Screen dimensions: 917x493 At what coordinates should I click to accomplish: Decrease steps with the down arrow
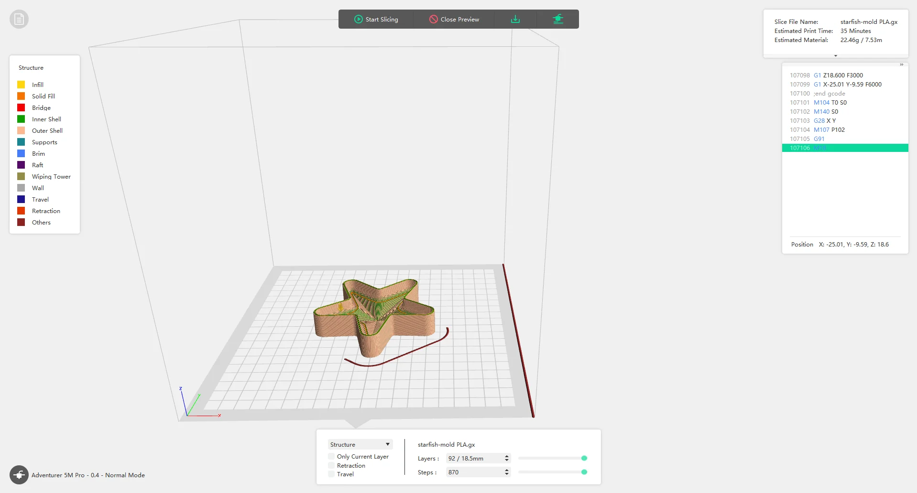(x=507, y=474)
